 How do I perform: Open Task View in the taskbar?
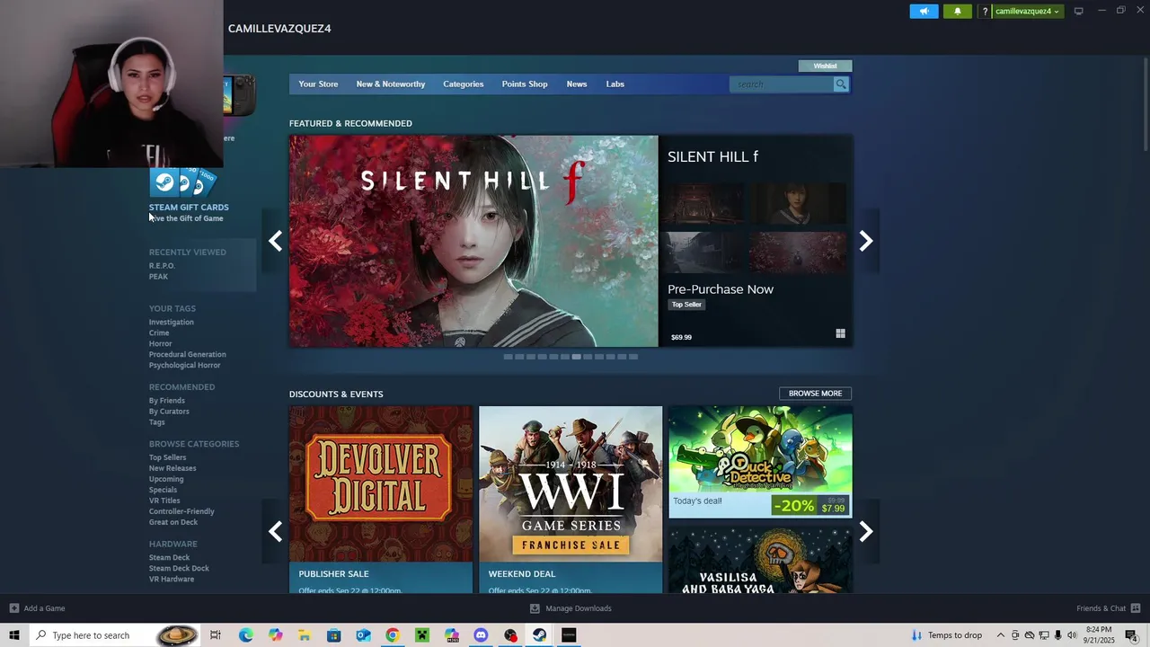pyautogui.click(x=216, y=635)
